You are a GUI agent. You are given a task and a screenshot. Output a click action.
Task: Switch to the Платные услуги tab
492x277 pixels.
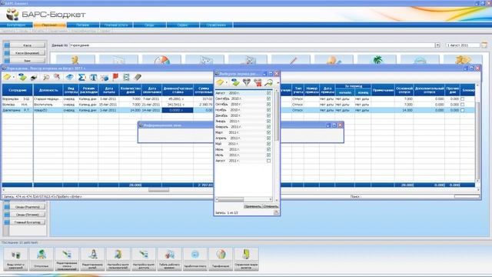tap(116, 25)
